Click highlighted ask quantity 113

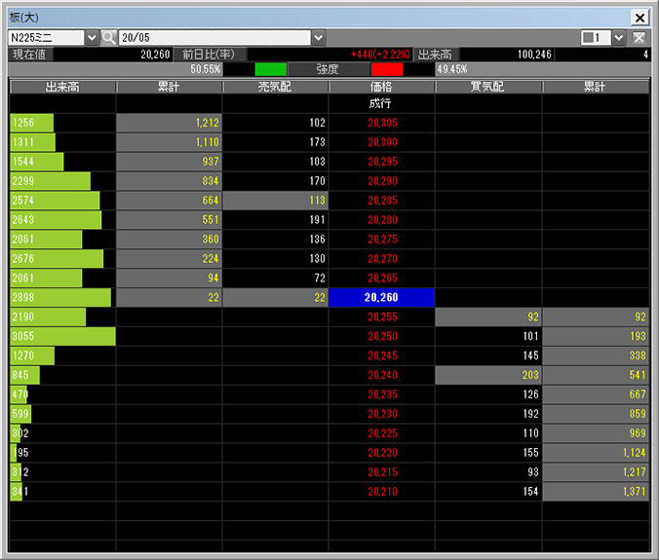[x=275, y=201]
